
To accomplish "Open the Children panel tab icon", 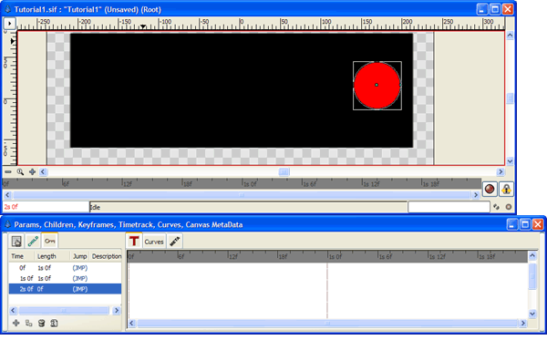I will [x=33, y=241].
